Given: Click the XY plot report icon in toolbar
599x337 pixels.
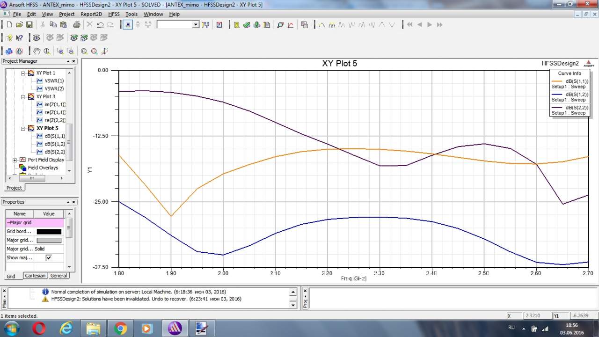Looking at the screenshot, I should pyautogui.click(x=291, y=25).
